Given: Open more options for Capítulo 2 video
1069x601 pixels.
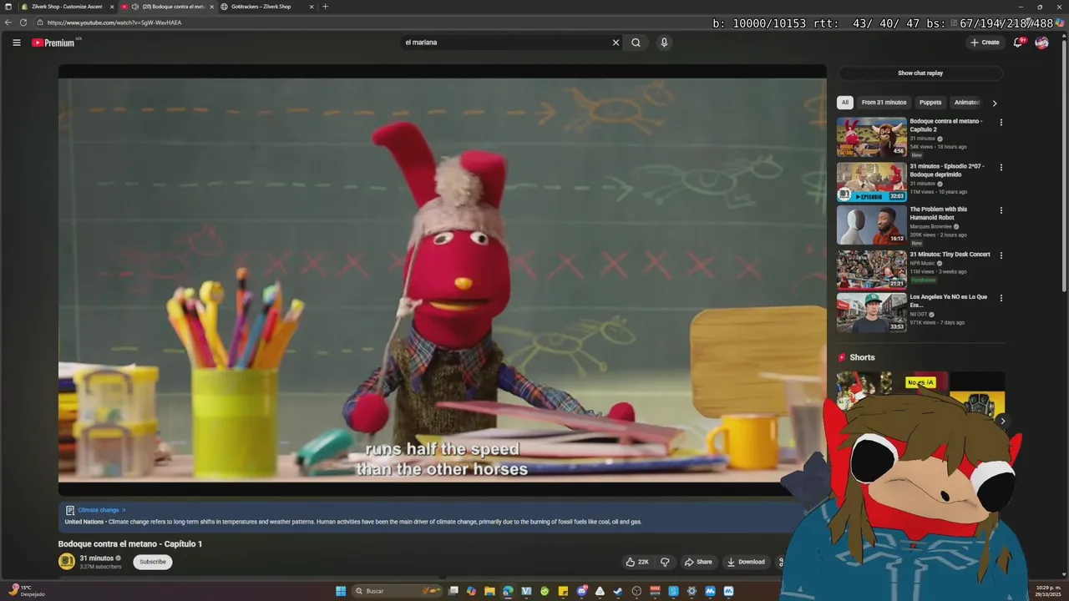Looking at the screenshot, I should click(x=1001, y=123).
